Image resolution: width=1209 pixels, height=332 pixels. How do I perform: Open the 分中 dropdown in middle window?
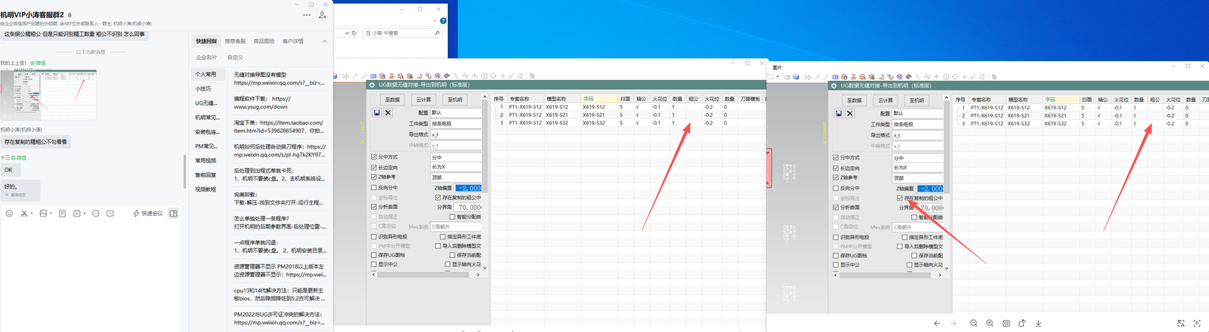456,158
